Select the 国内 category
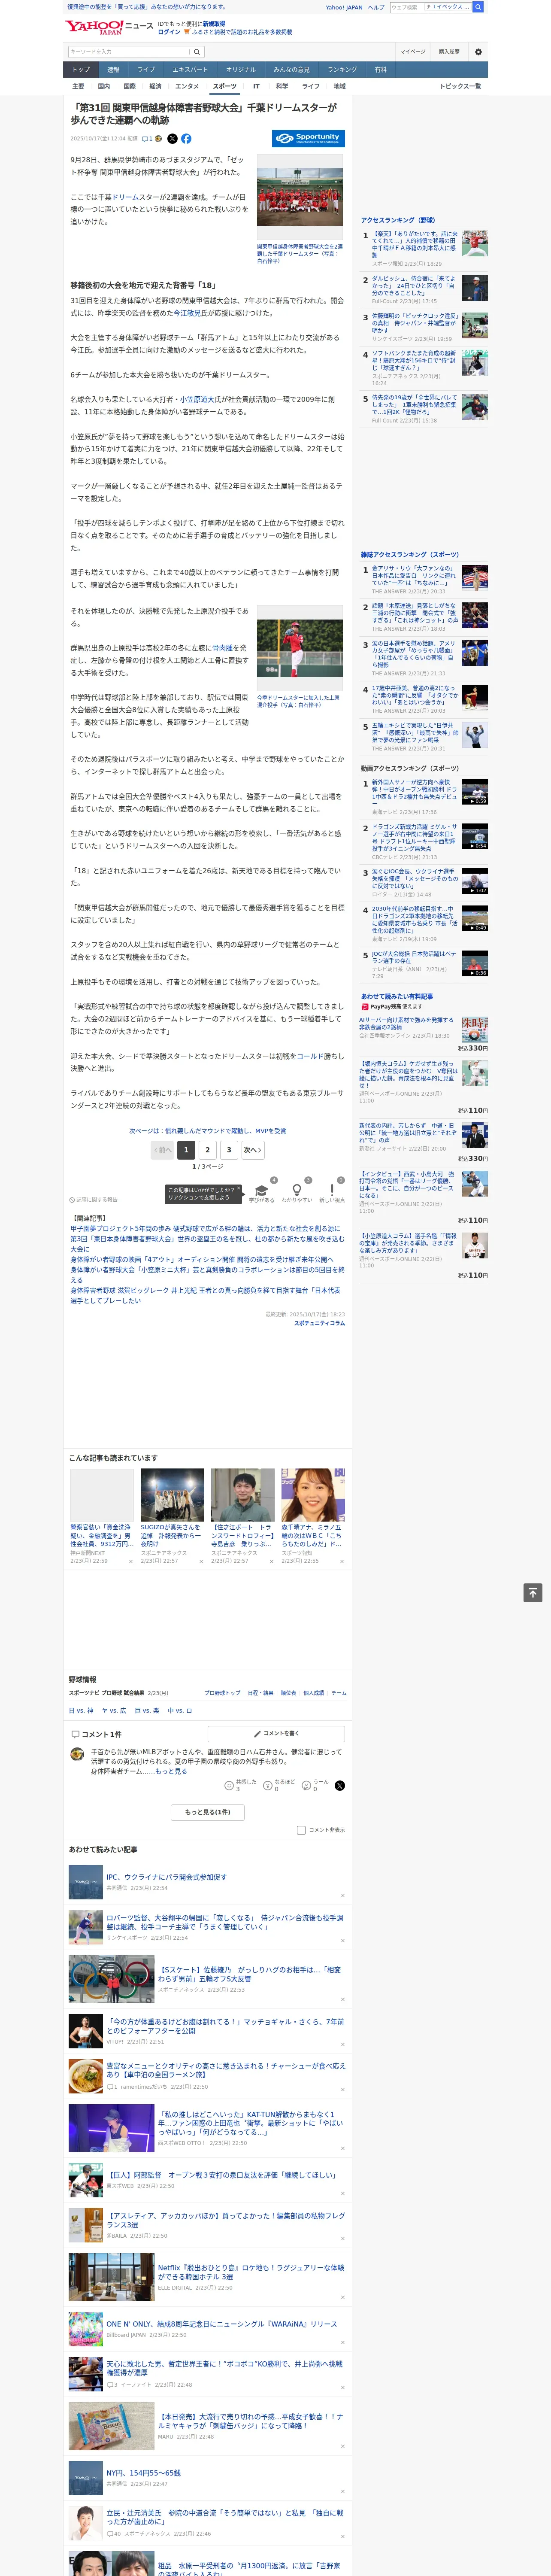Screen dimensions: 551x2576 [x=103, y=86]
